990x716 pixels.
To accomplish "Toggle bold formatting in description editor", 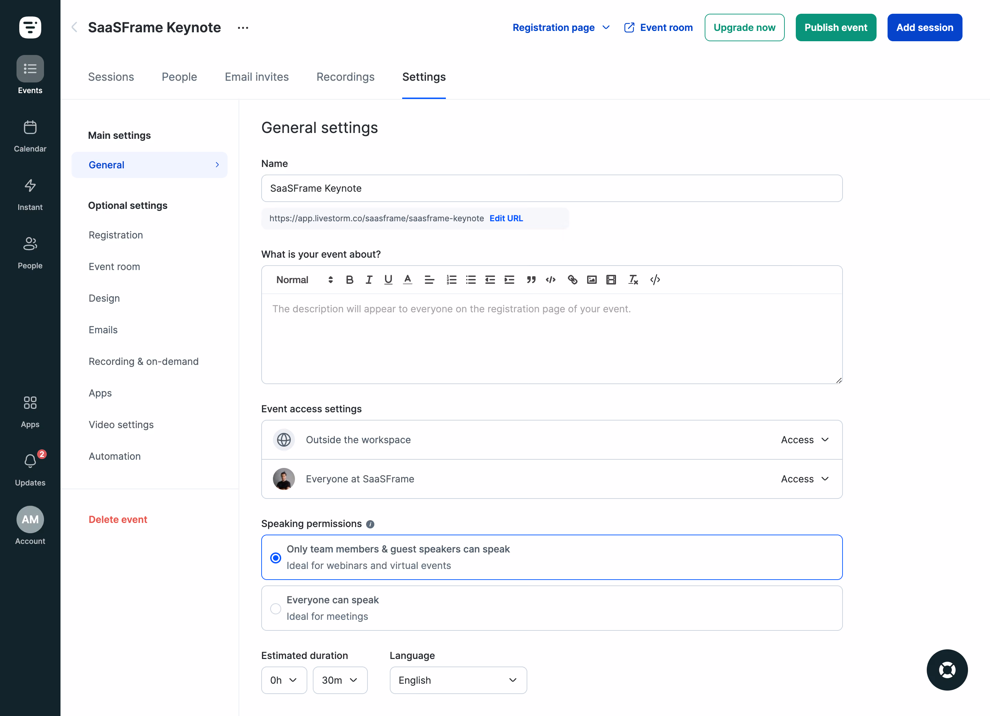I will pyautogui.click(x=349, y=280).
